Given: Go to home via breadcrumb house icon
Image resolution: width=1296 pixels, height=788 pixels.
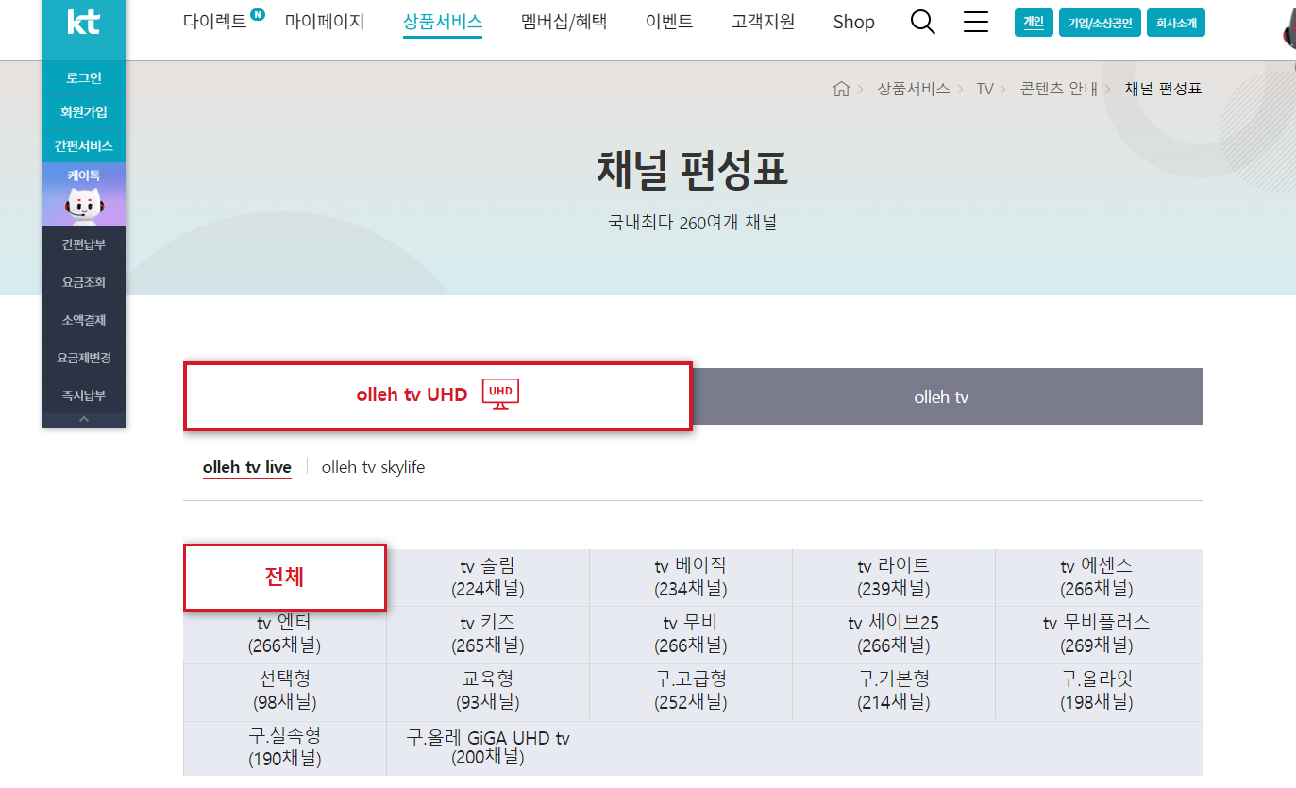Looking at the screenshot, I should pyautogui.click(x=841, y=89).
